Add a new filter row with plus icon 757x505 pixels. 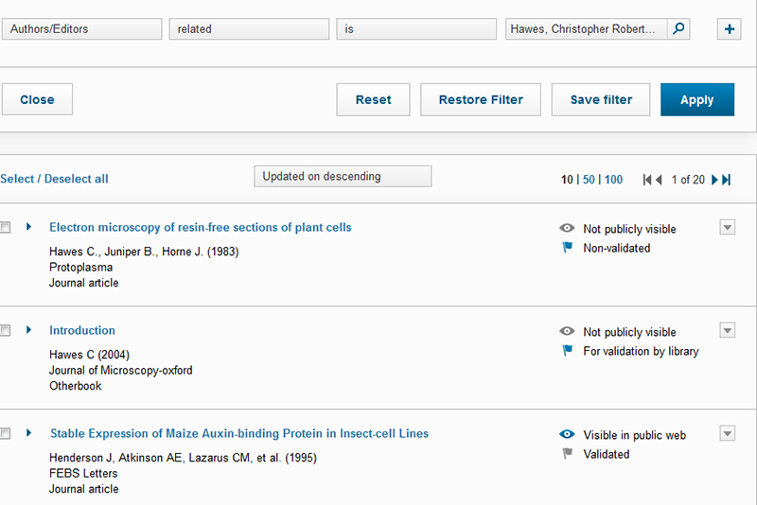point(730,29)
